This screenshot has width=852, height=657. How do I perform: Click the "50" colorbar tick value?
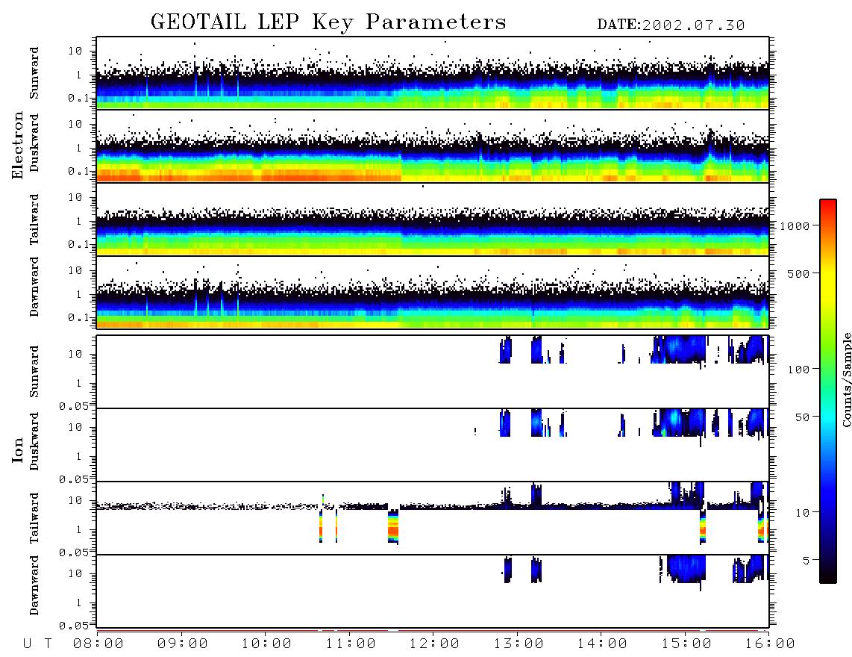click(802, 417)
